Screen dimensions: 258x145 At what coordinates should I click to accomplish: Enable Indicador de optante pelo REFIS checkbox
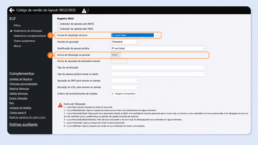click(59, 24)
